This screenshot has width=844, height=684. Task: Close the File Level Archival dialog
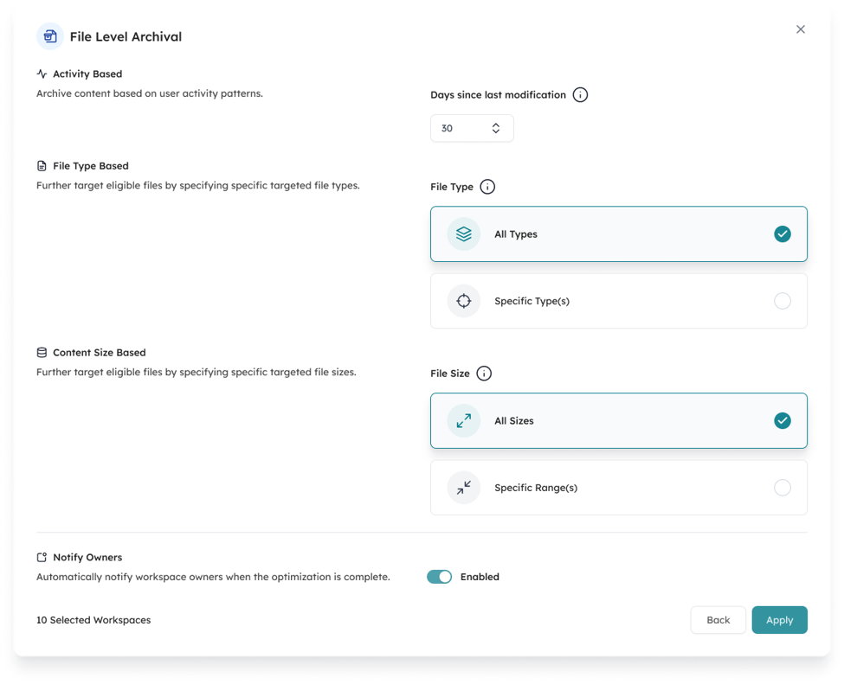[x=801, y=29]
